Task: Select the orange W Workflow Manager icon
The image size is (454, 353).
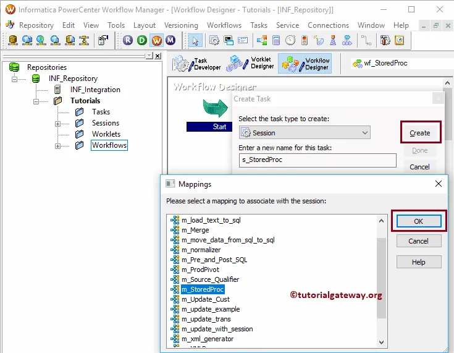Action: click(x=156, y=40)
